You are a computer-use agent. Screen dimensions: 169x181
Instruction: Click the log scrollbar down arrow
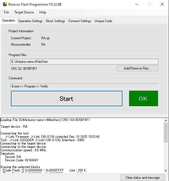166,171
